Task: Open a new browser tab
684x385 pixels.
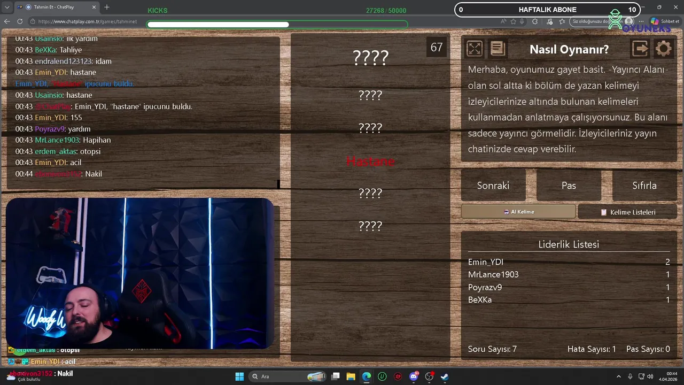Action: point(107,7)
